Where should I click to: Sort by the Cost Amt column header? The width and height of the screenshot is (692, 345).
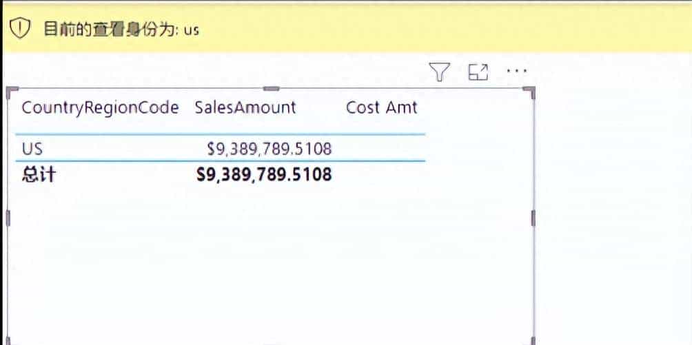pyautogui.click(x=381, y=107)
